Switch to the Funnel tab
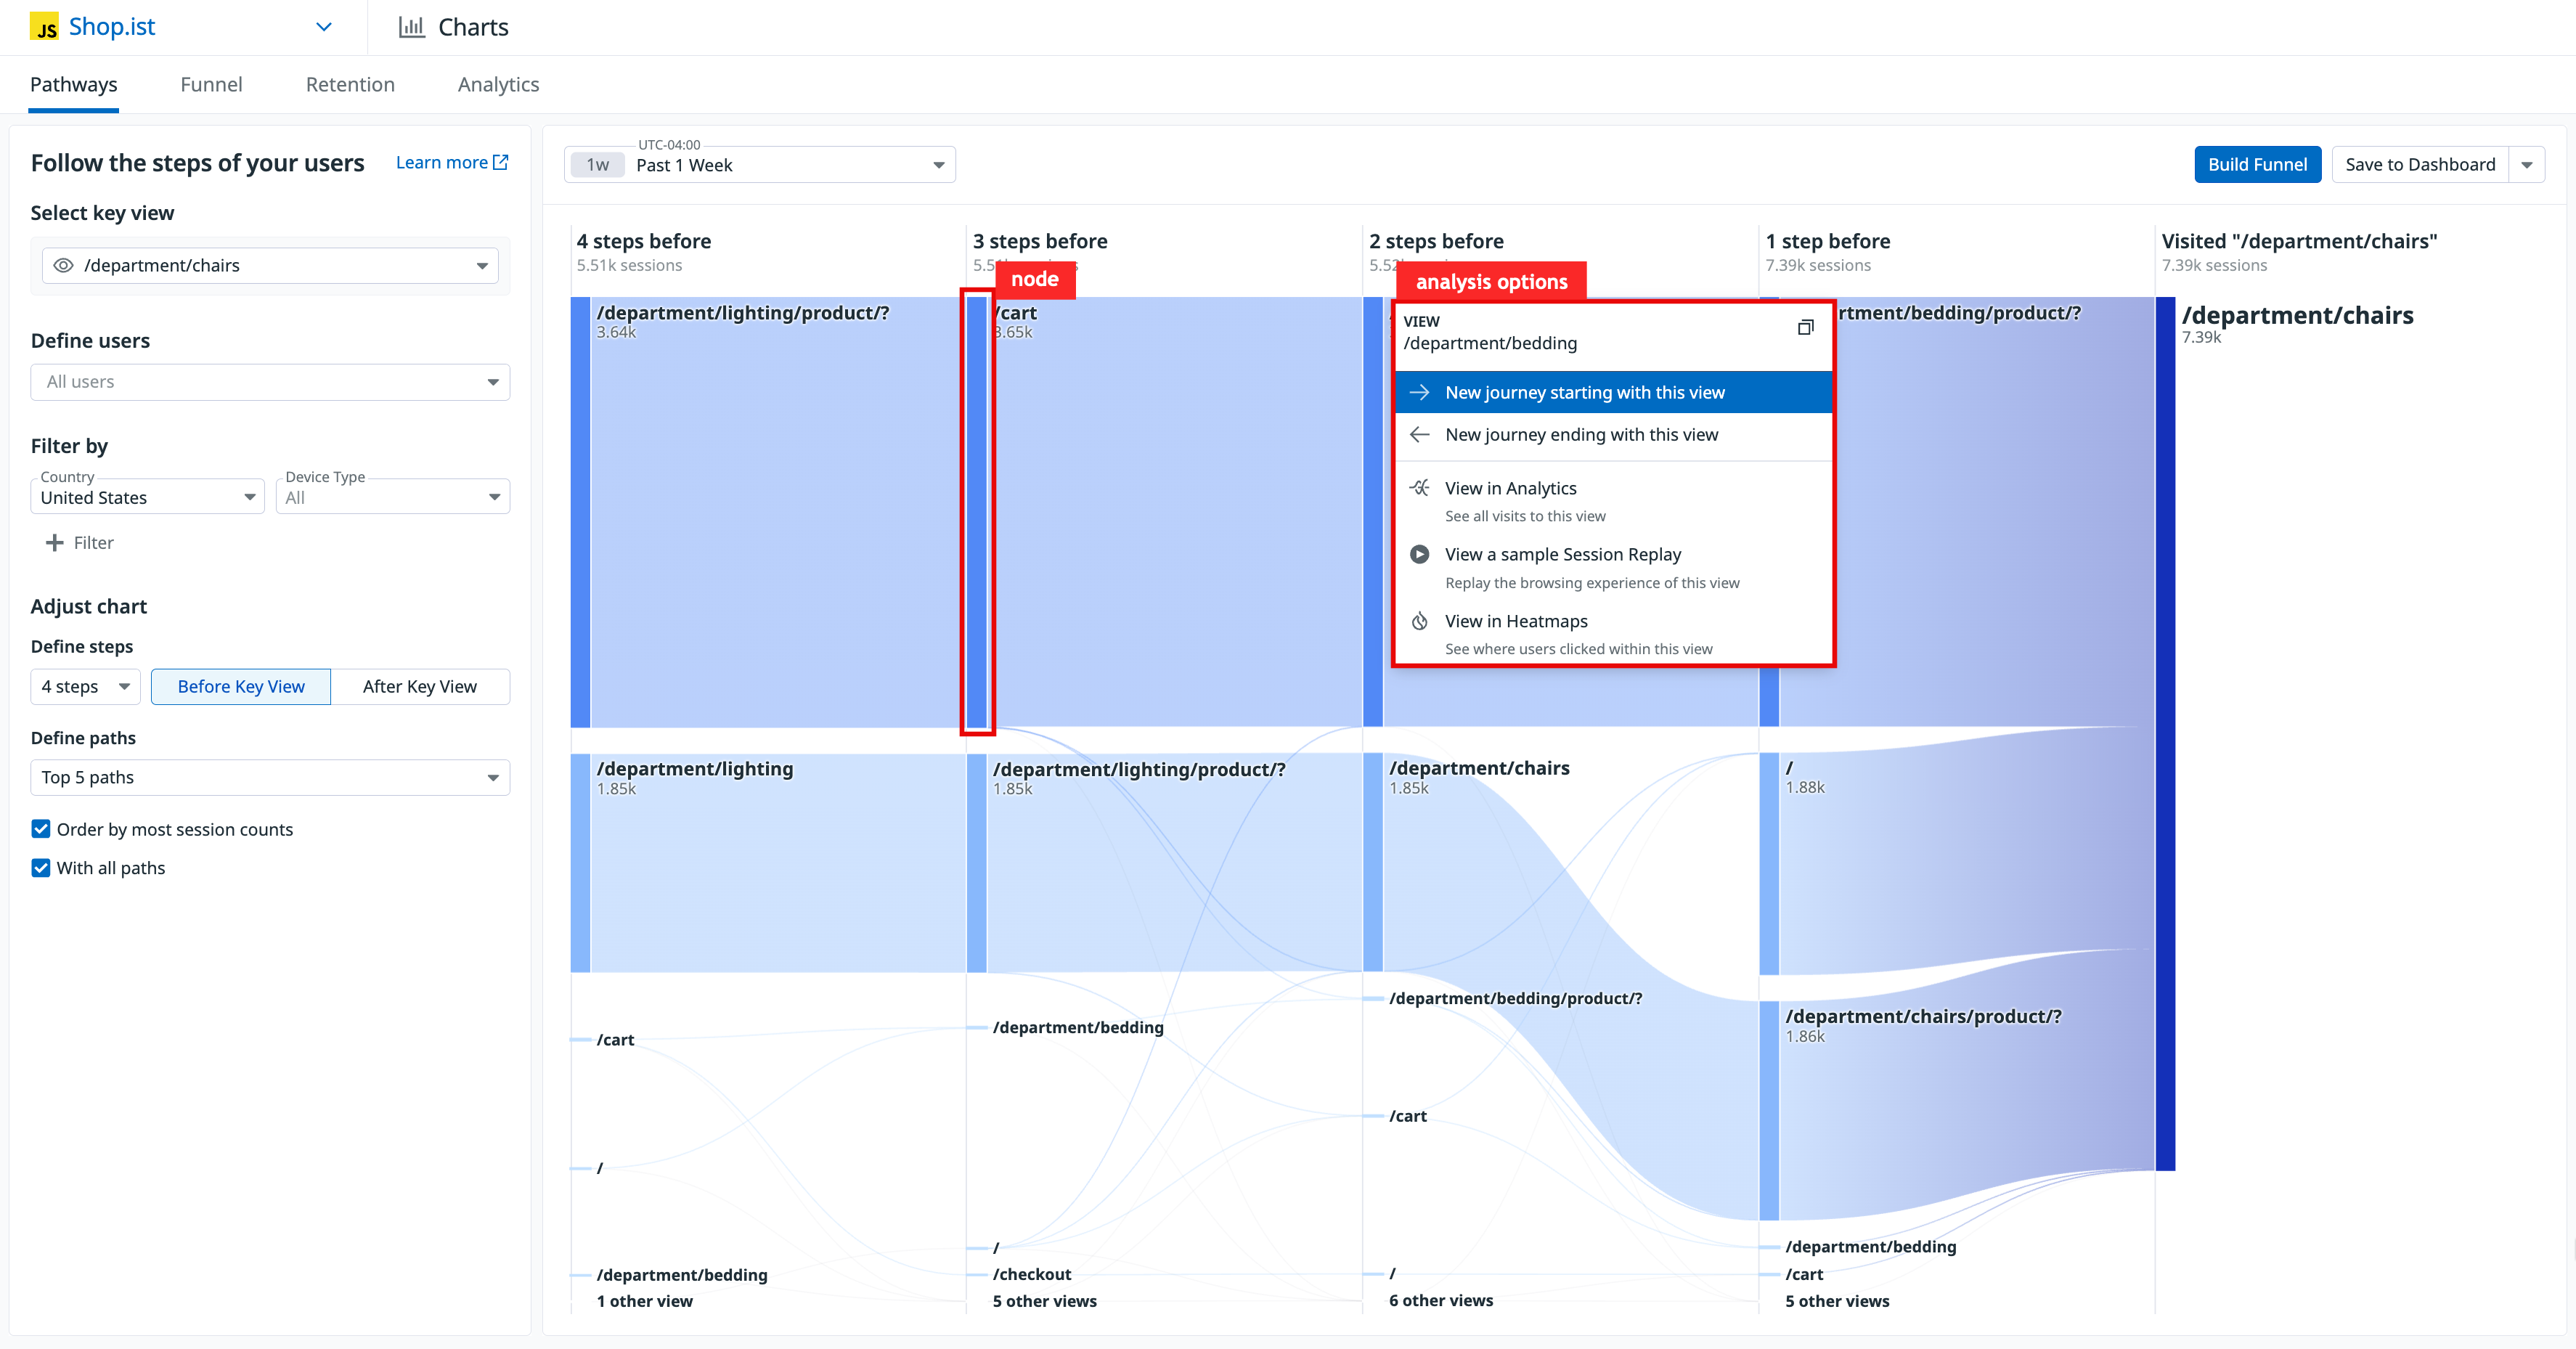 tap(211, 85)
